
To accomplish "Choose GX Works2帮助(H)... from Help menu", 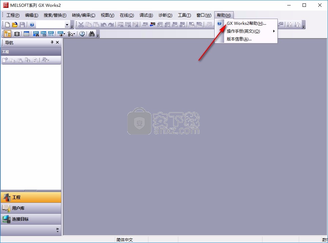I will point(246,23).
